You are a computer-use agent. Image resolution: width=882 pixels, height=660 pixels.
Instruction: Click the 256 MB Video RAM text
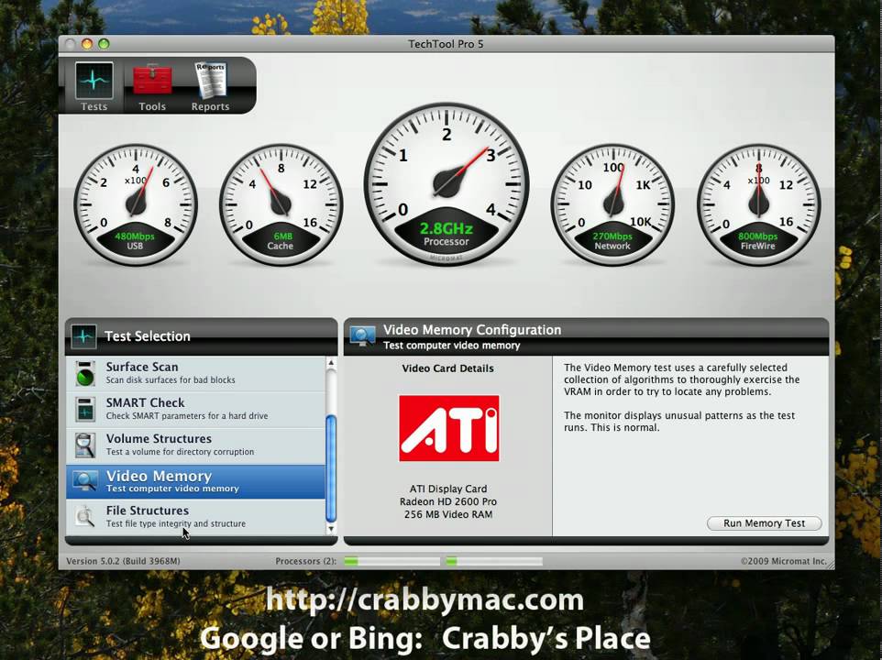pos(448,514)
